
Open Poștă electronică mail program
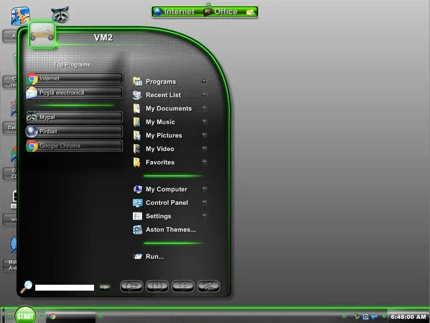point(74,93)
